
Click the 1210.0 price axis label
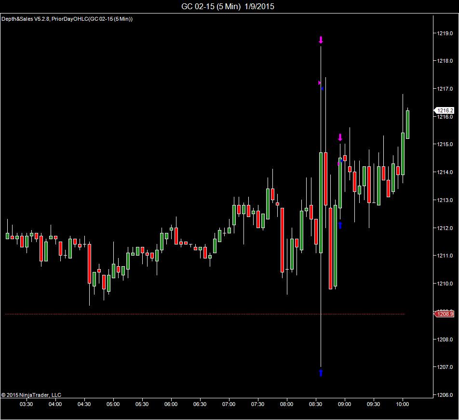coord(445,284)
